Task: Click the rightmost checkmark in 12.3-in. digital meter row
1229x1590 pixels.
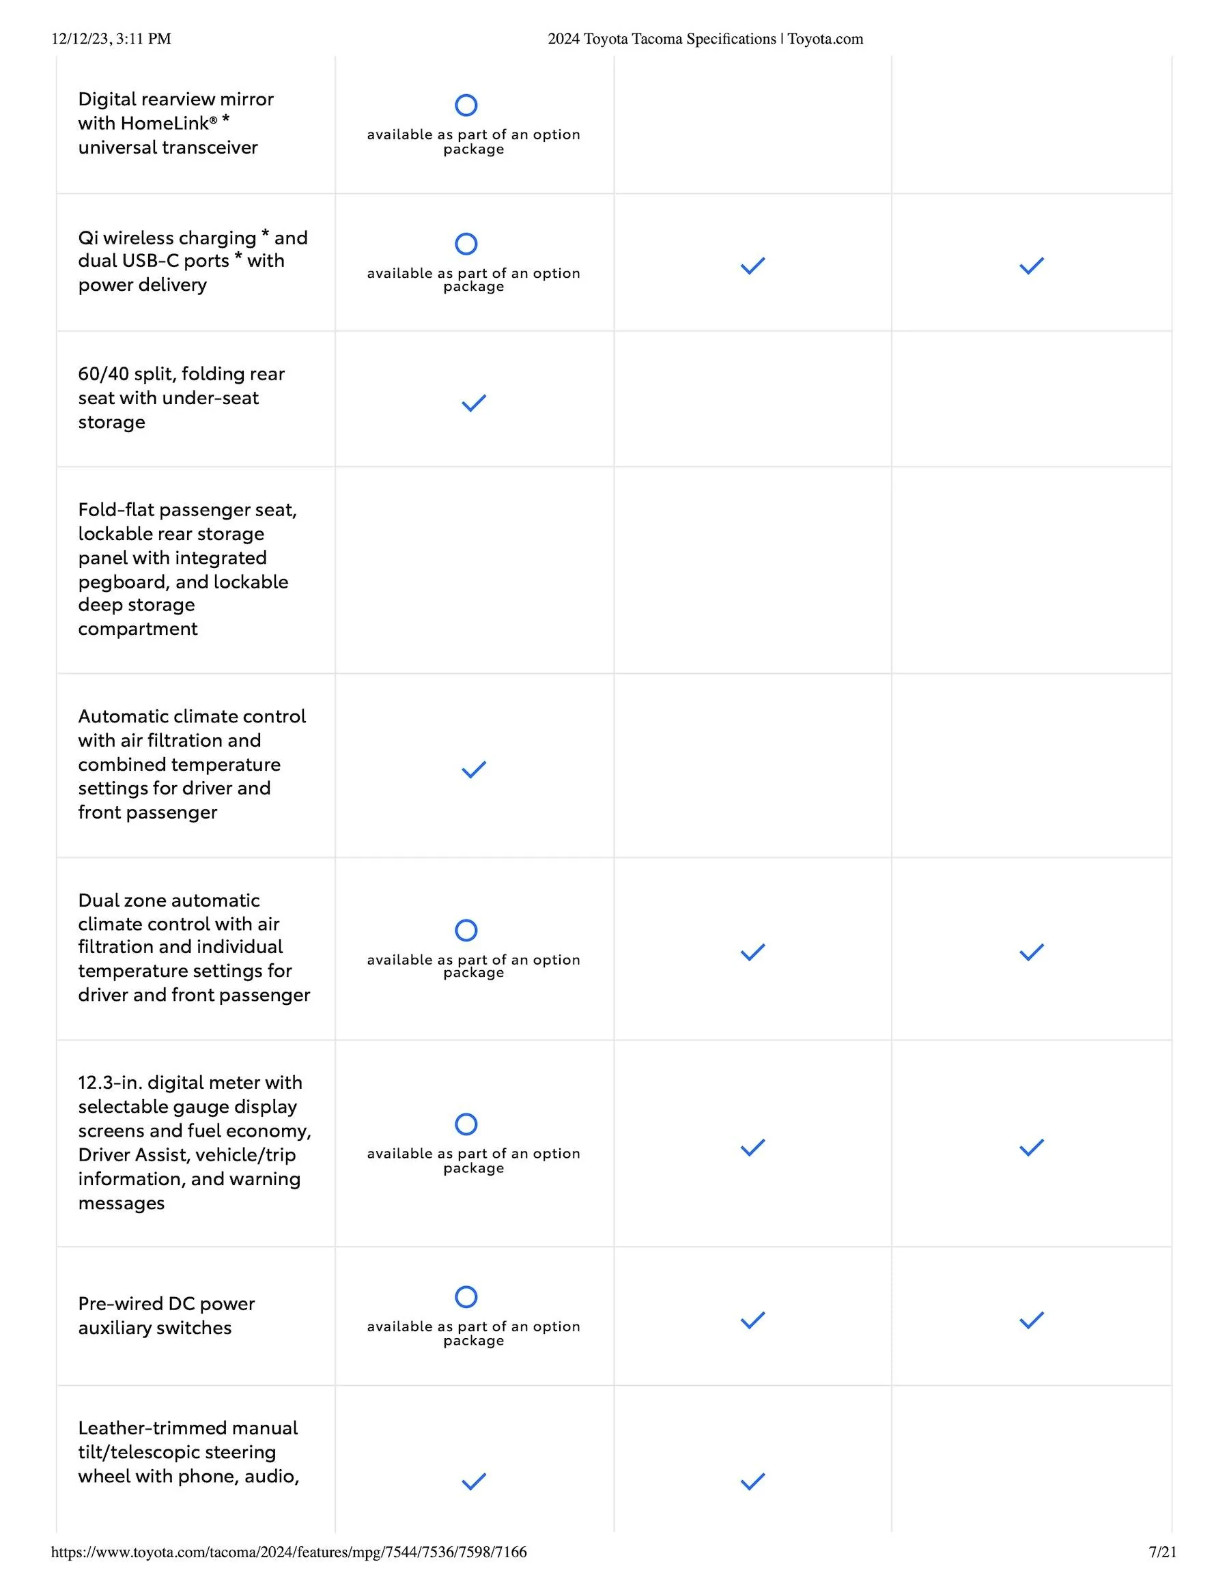Action: pyautogui.click(x=1032, y=1148)
